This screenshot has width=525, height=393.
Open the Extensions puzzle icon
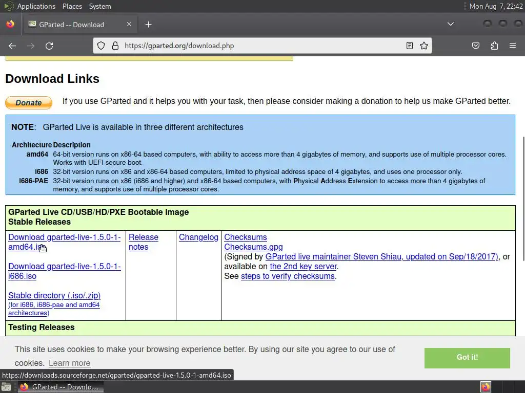pos(494,46)
